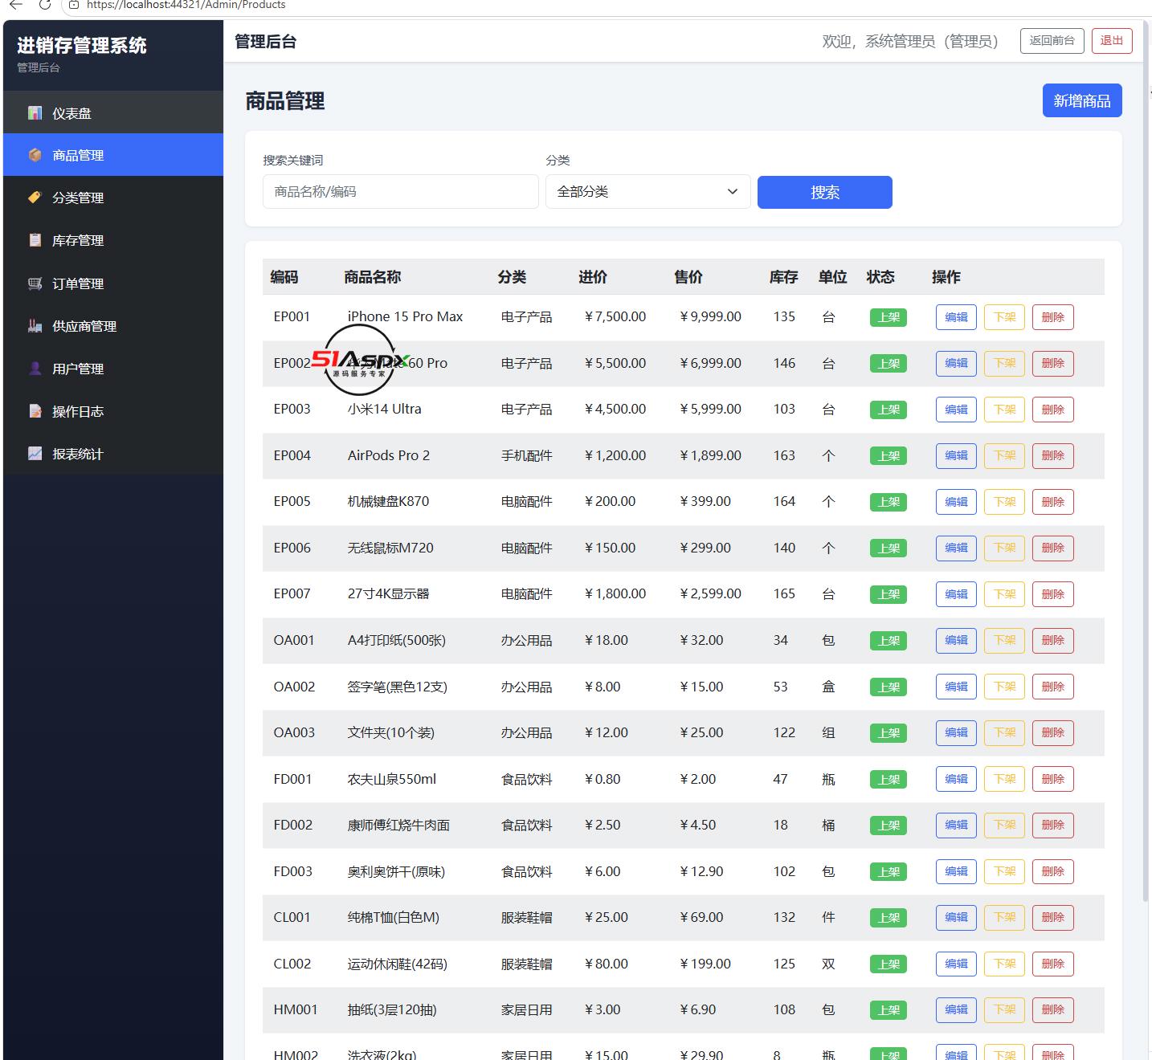1152x1060 pixels.
Task: Click the 上架 status badge for EP001
Action: tap(889, 317)
